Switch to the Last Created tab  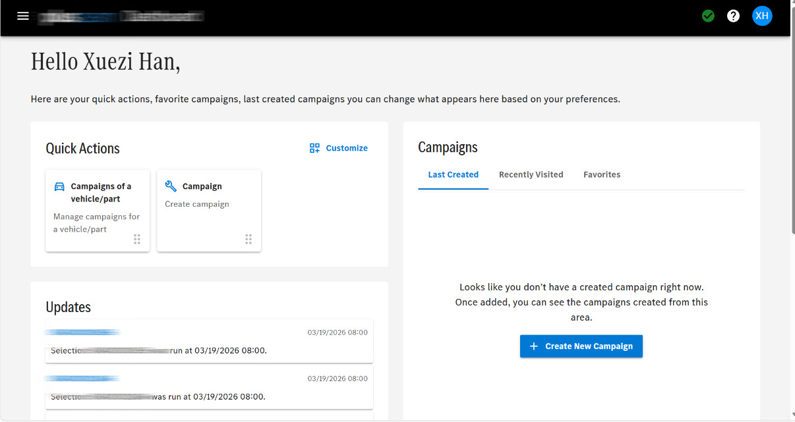tap(453, 174)
